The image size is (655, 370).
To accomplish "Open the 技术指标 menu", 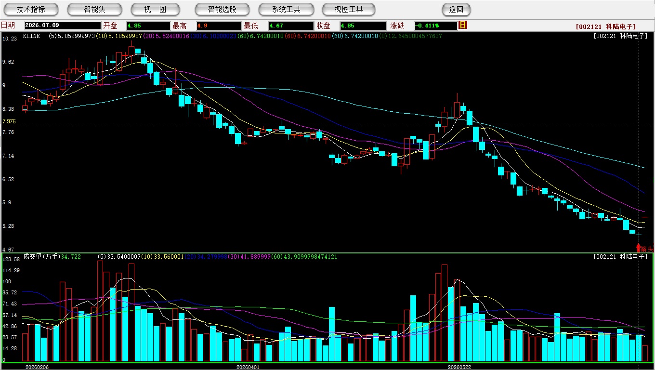I will click(x=31, y=10).
